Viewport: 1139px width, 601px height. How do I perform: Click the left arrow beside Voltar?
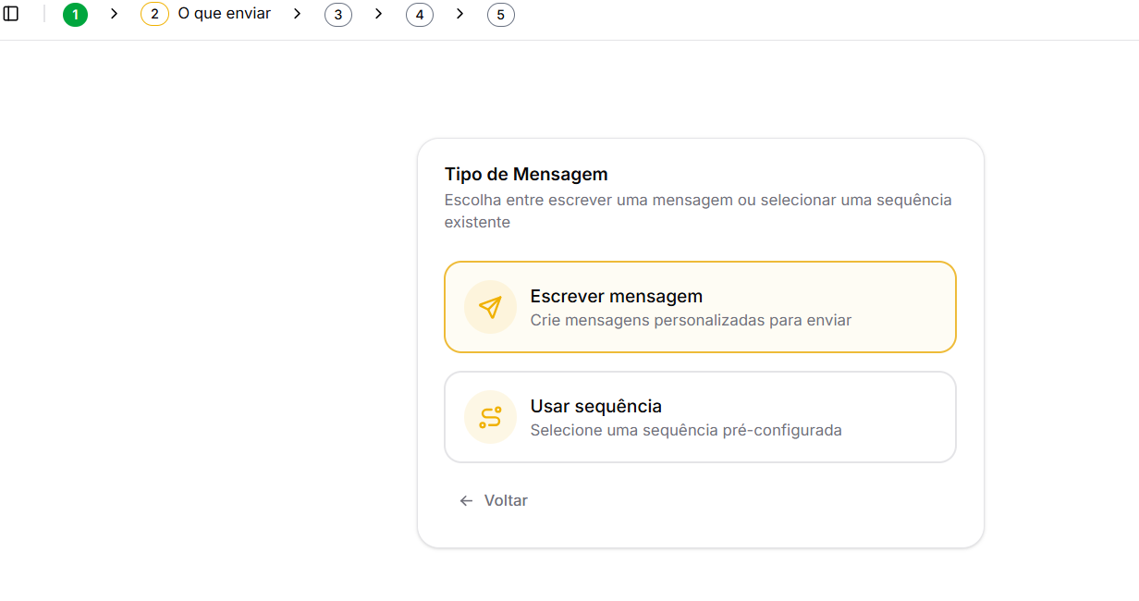(x=466, y=500)
